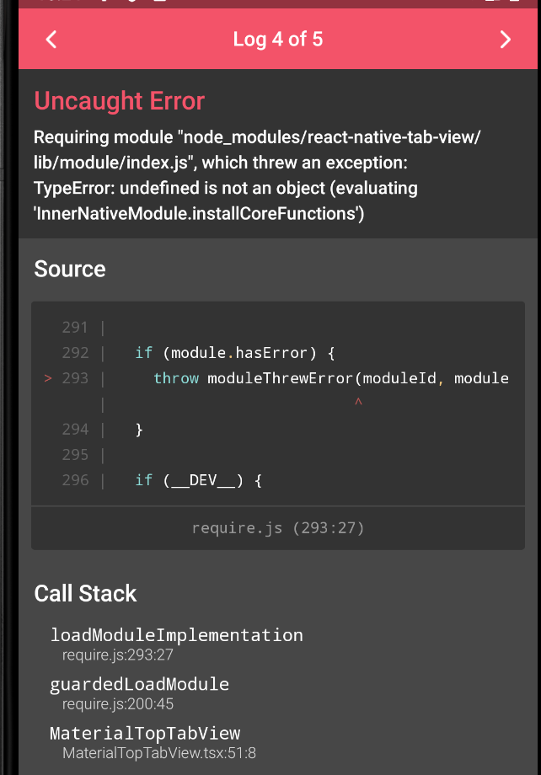The image size is (541, 775).
Task: Open the MaterialTopTabView stack frame
Action: click(x=145, y=733)
